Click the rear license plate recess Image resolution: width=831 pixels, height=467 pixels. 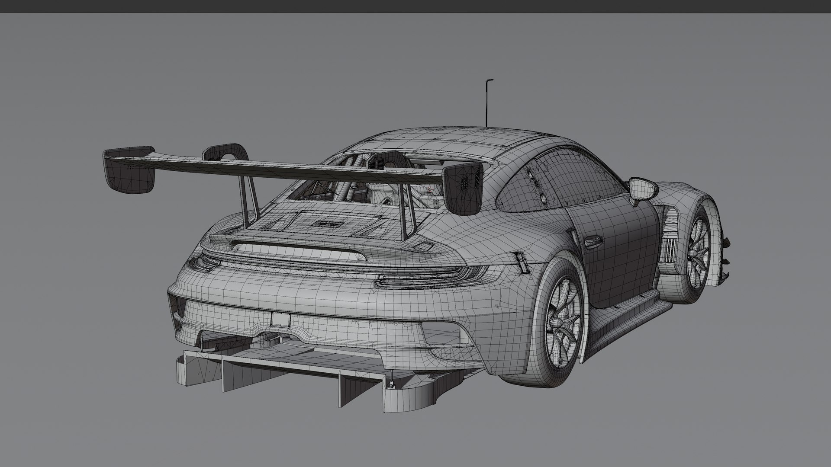click(280, 319)
